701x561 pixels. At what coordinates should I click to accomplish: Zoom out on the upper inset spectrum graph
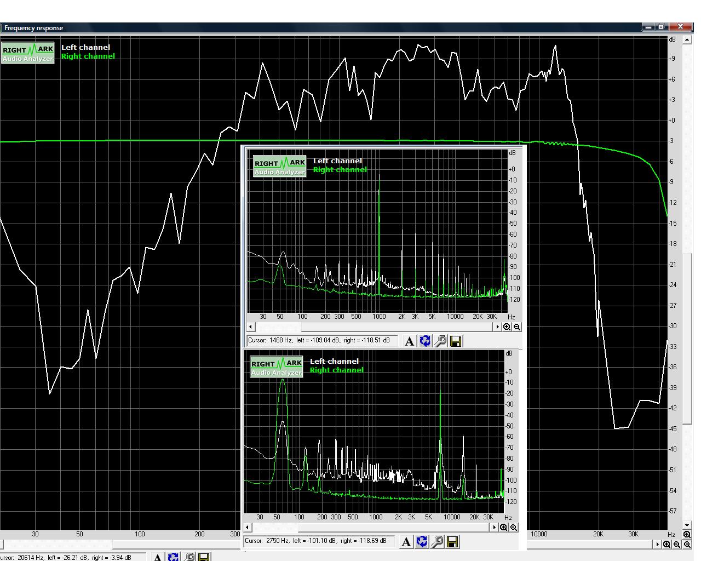[x=517, y=327]
